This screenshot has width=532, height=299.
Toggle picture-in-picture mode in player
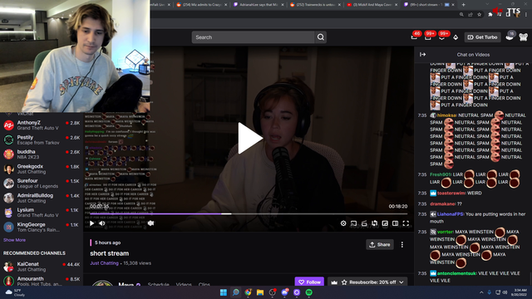point(385,223)
